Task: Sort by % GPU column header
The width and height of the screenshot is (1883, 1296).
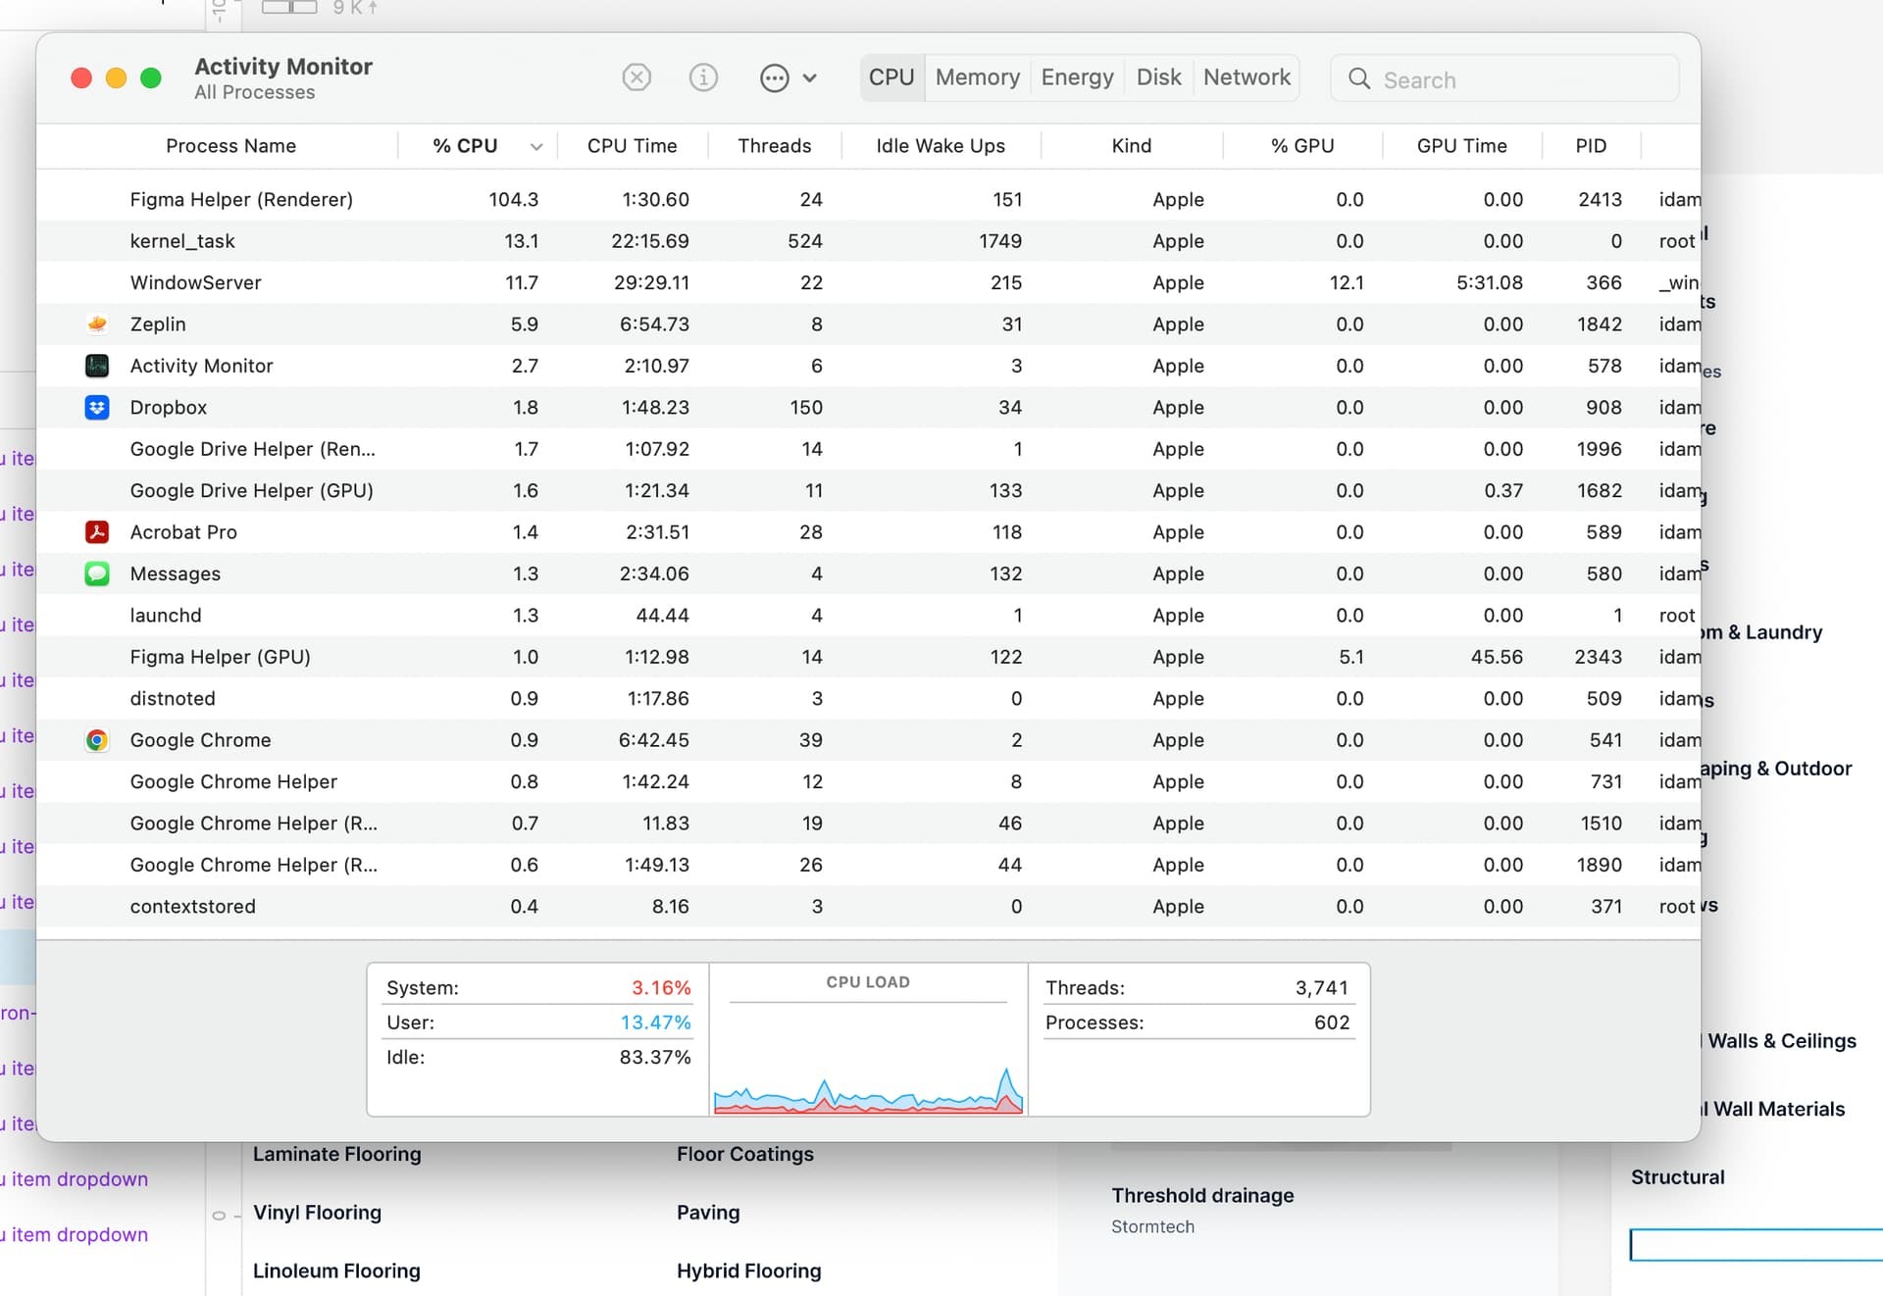Action: [x=1302, y=146]
